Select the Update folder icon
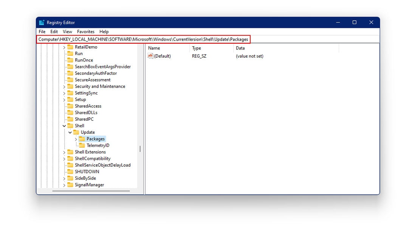The height and width of the screenshot is (226, 409). tap(76, 132)
